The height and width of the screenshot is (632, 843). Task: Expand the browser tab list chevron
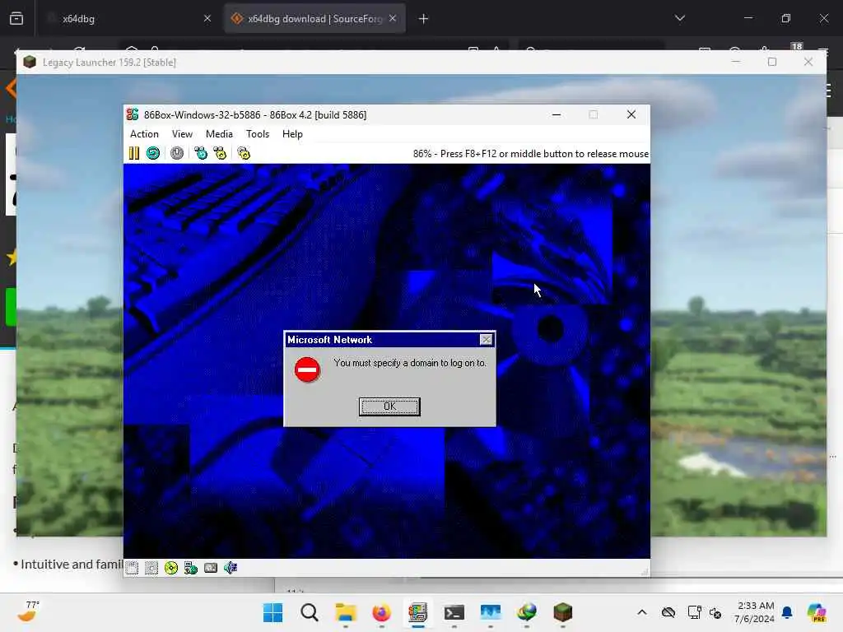[x=679, y=18]
